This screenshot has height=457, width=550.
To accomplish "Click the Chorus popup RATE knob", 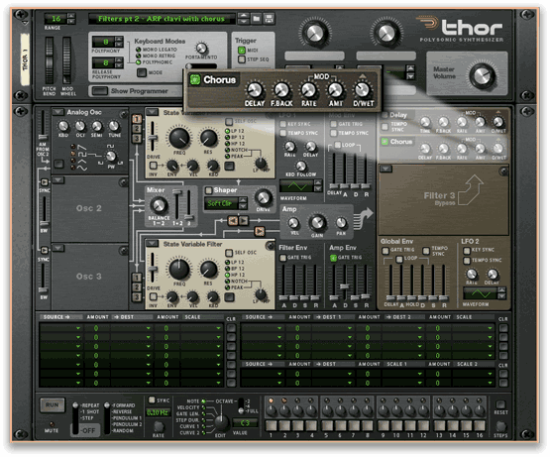I will coord(308,90).
